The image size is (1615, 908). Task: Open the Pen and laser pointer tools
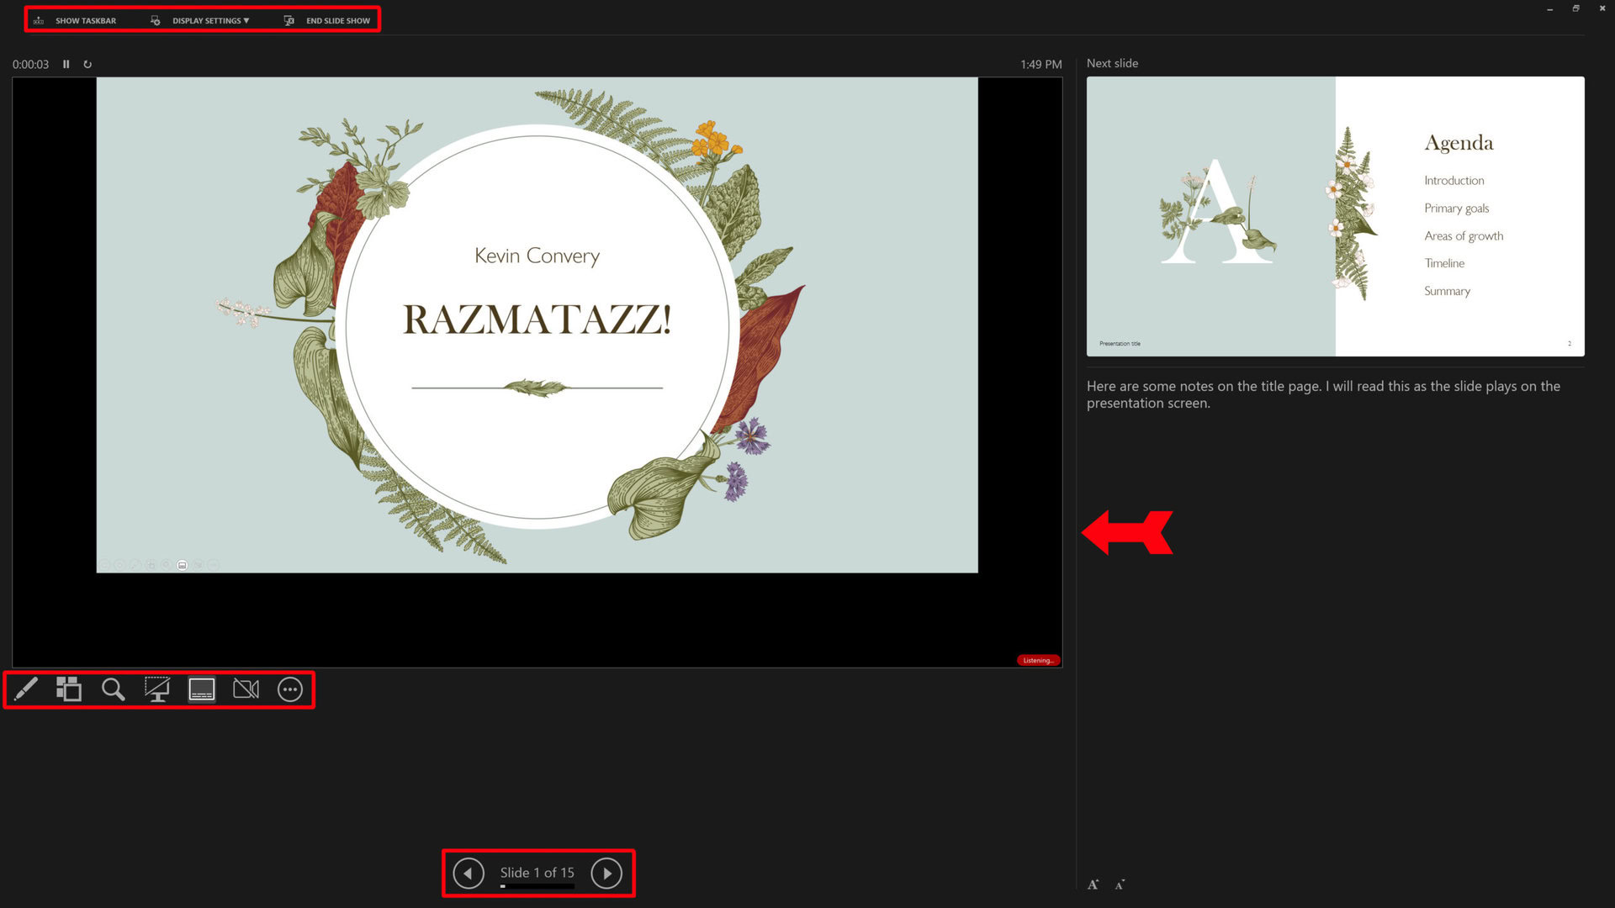26,689
